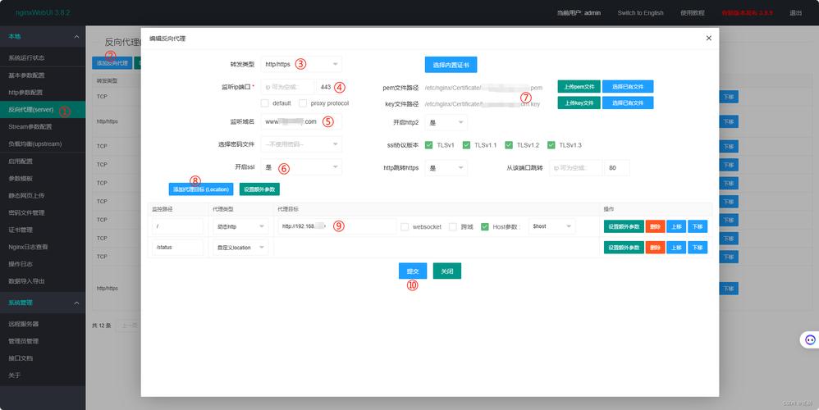819x410 pixels.
Task: Enable the websocket checkbox
Action: point(405,227)
